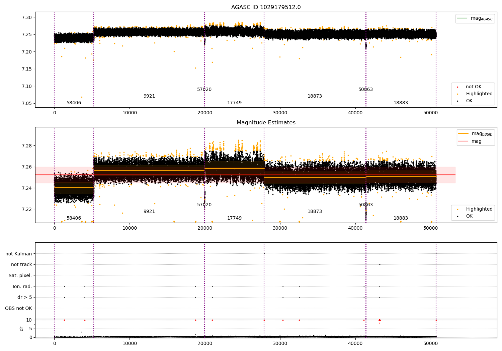
Task: Click OBSID label 9921 in top plot
Action: point(149,96)
